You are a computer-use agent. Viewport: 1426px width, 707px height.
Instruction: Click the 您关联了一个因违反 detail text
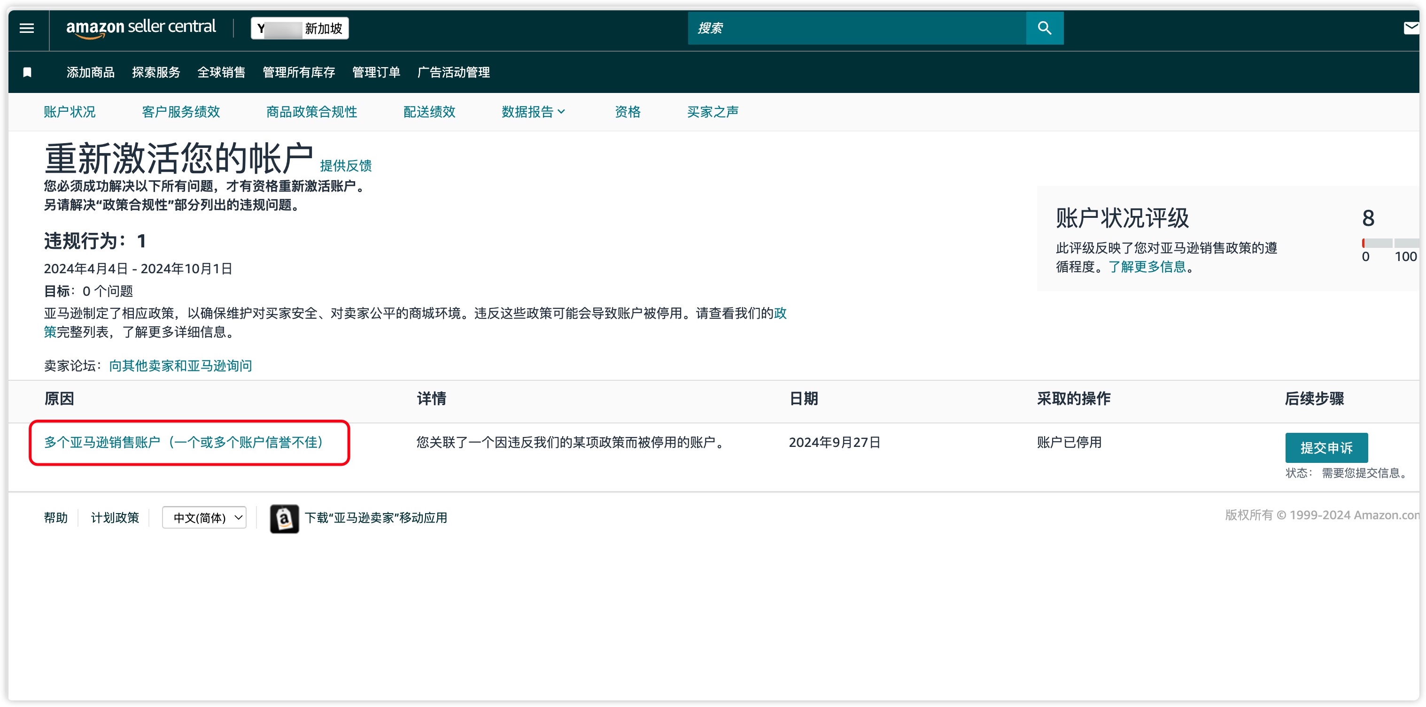click(572, 442)
